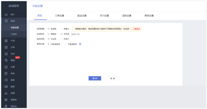Click the 营销 marketing tag icon
The height and width of the screenshot is (109, 207).
tap(6, 60)
